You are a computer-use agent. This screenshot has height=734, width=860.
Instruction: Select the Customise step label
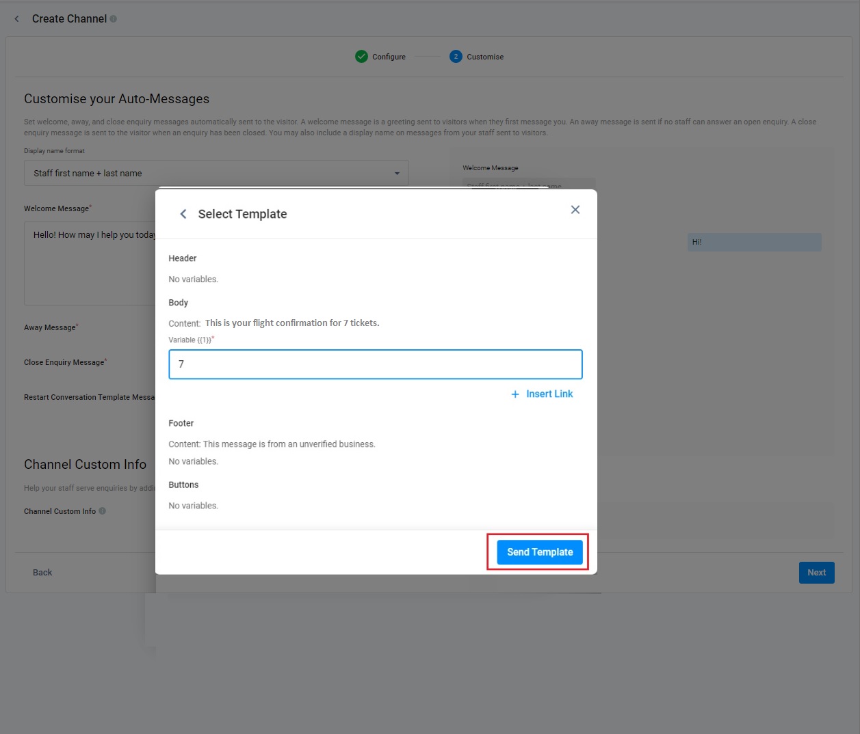[x=485, y=57]
